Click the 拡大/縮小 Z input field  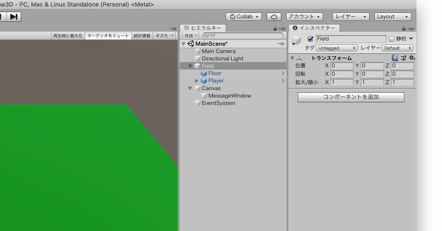click(402, 82)
